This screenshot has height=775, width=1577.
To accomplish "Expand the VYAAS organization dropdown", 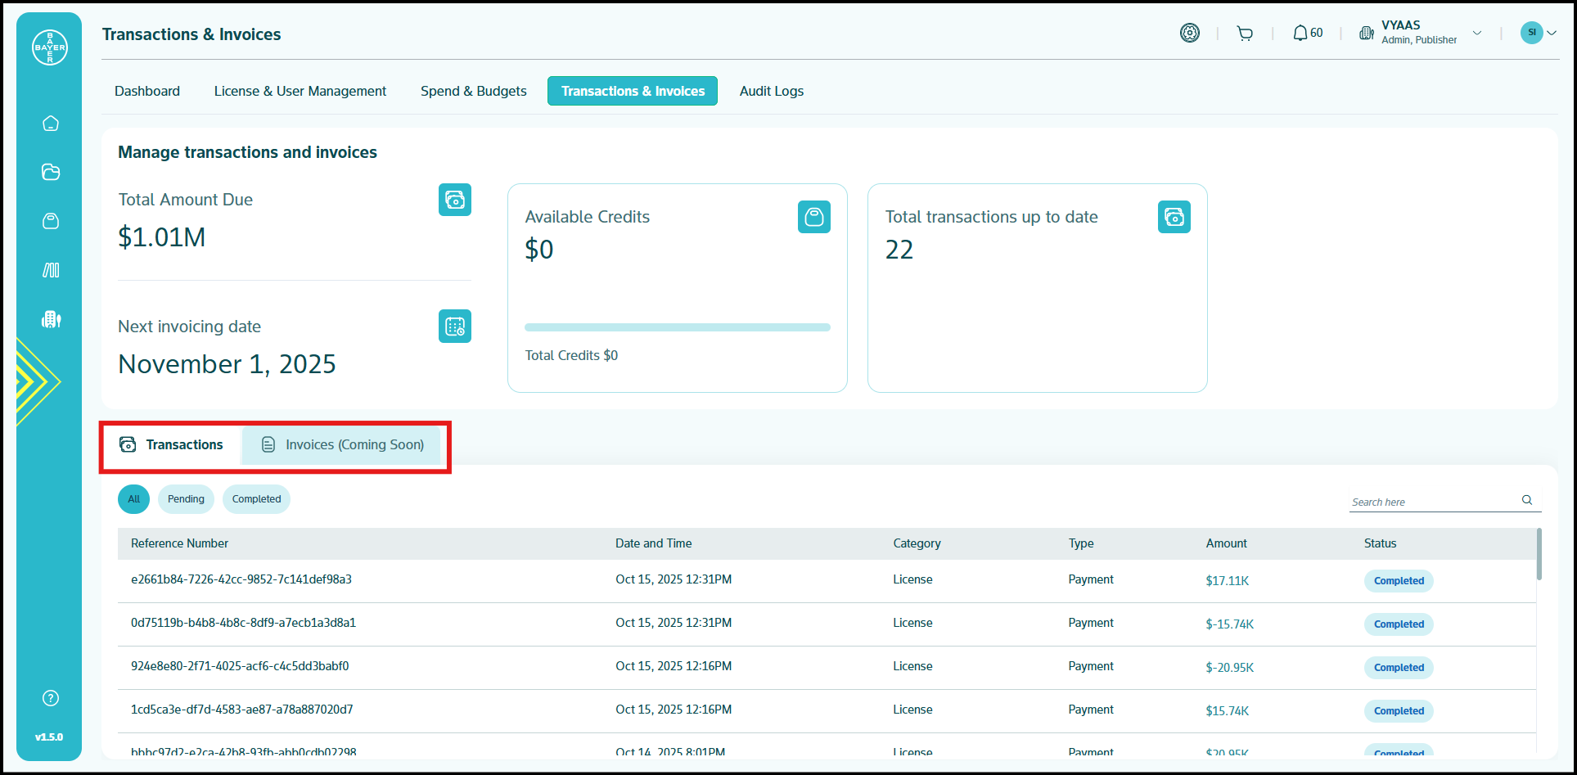I will pos(1476,34).
